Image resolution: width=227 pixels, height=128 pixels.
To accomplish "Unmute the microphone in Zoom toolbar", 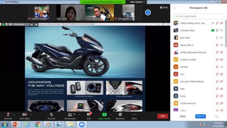I will (x=8, y=116).
